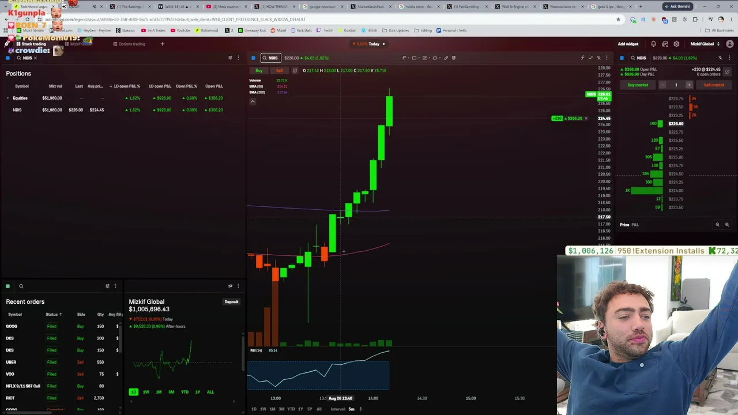This screenshot has height=415, width=738.
Task: Select the rectangle shape drawing tool
Action: (414, 58)
